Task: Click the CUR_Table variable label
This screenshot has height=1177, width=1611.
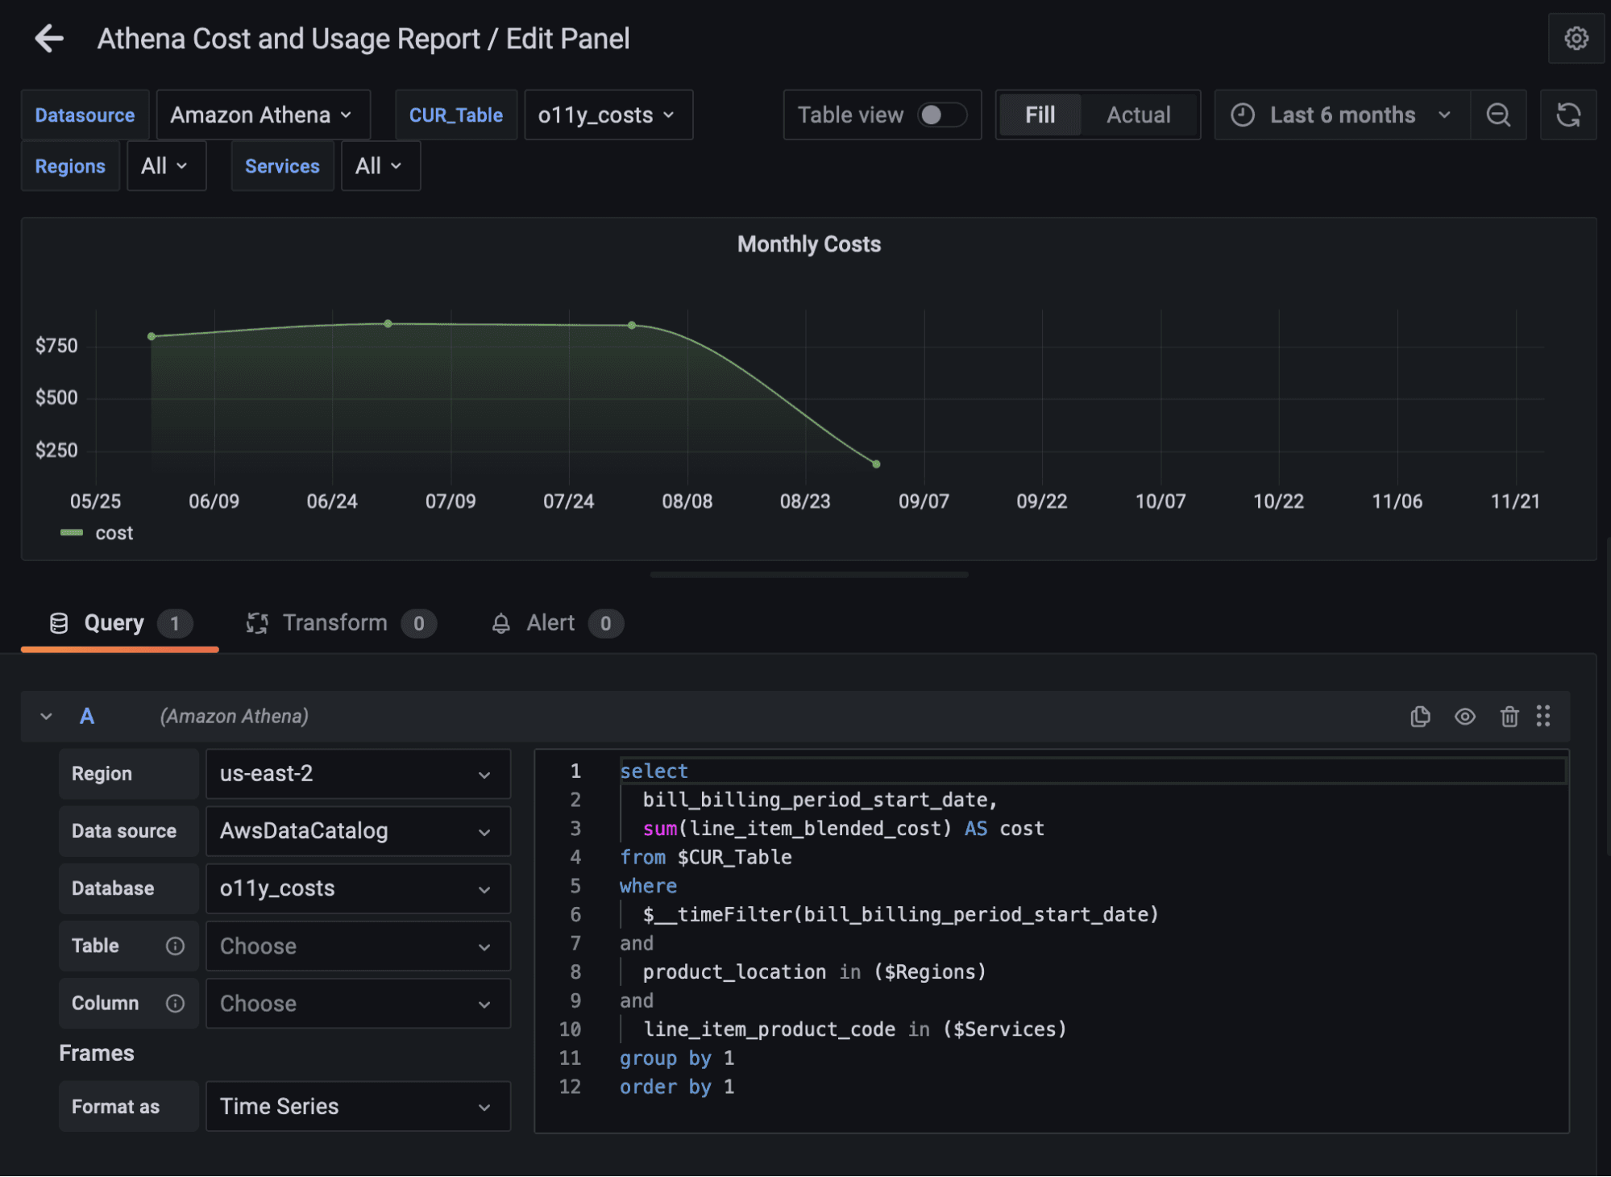Action: [455, 114]
